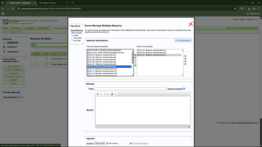Click Choose from Dropbox button
The image size is (262, 147).
pyautogui.click(x=139, y=143)
